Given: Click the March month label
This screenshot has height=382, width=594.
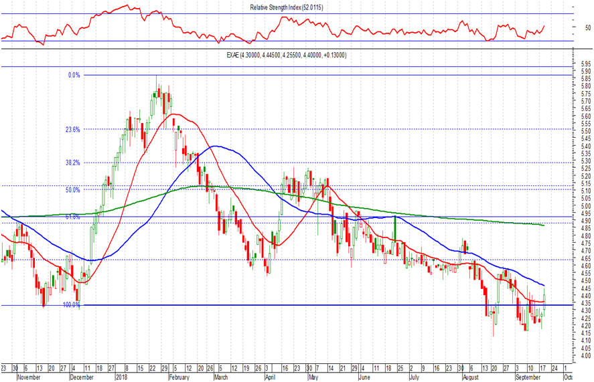Looking at the screenshot, I should point(221,377).
